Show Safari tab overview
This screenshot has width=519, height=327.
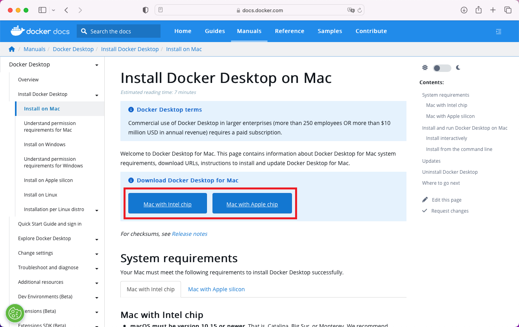[508, 10]
